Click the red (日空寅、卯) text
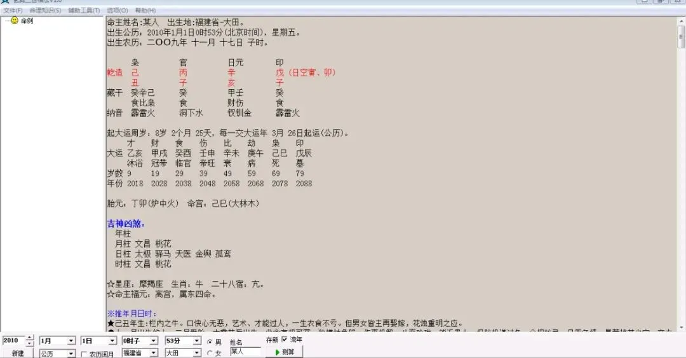 click(311, 72)
